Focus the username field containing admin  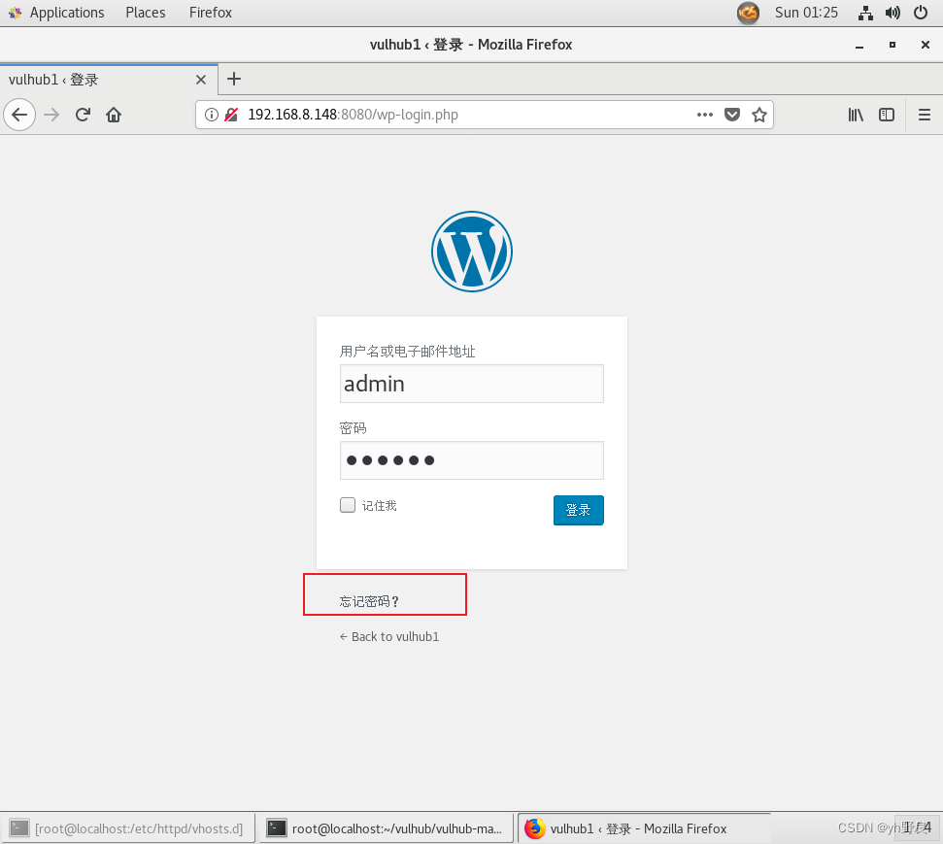point(472,384)
